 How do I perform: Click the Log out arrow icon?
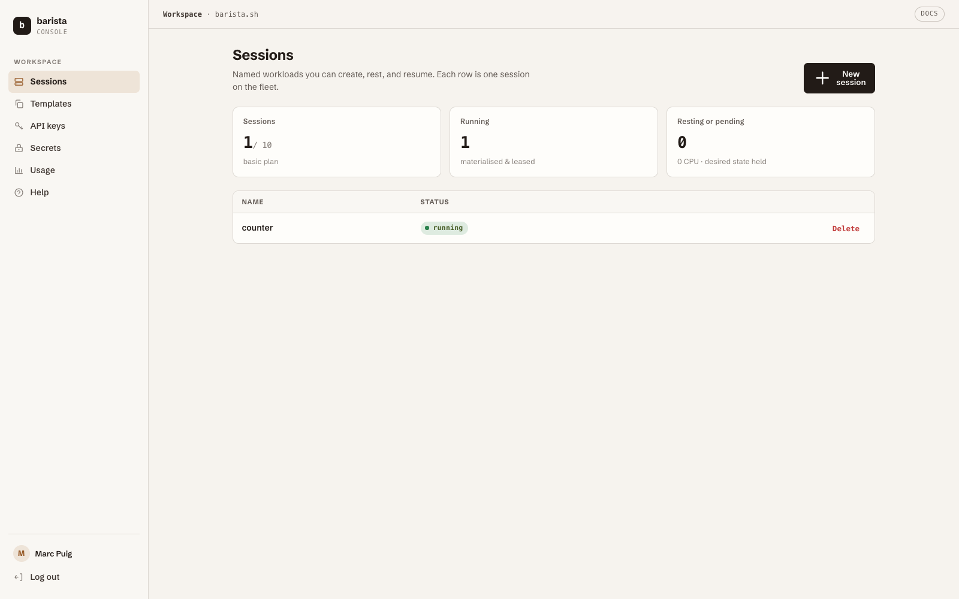click(x=19, y=577)
